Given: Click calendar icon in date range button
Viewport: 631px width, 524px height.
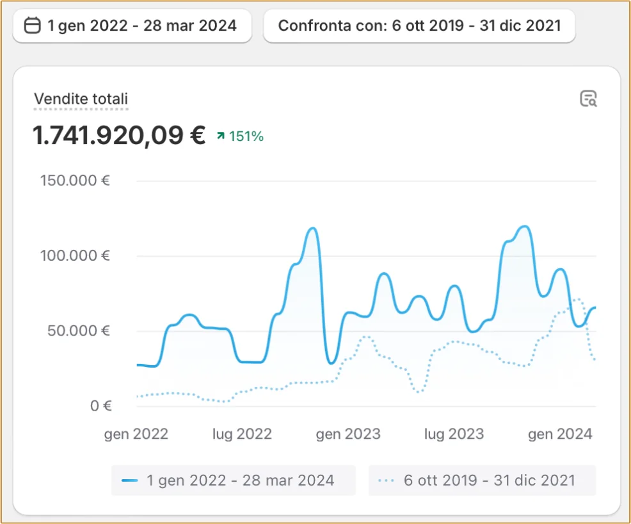Looking at the screenshot, I should (x=33, y=26).
